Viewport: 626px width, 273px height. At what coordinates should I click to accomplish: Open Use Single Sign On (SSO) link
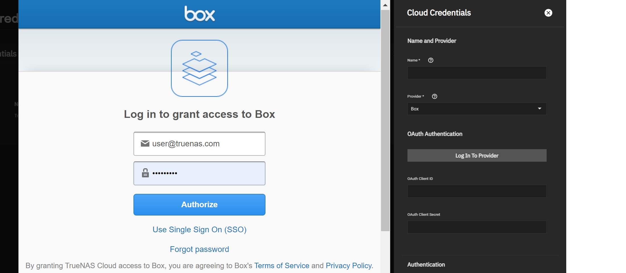tap(199, 229)
